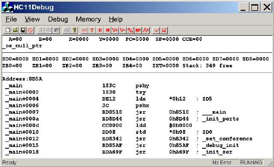Close the HC11Debug window
This screenshot has width=274, height=167.
[267, 7]
